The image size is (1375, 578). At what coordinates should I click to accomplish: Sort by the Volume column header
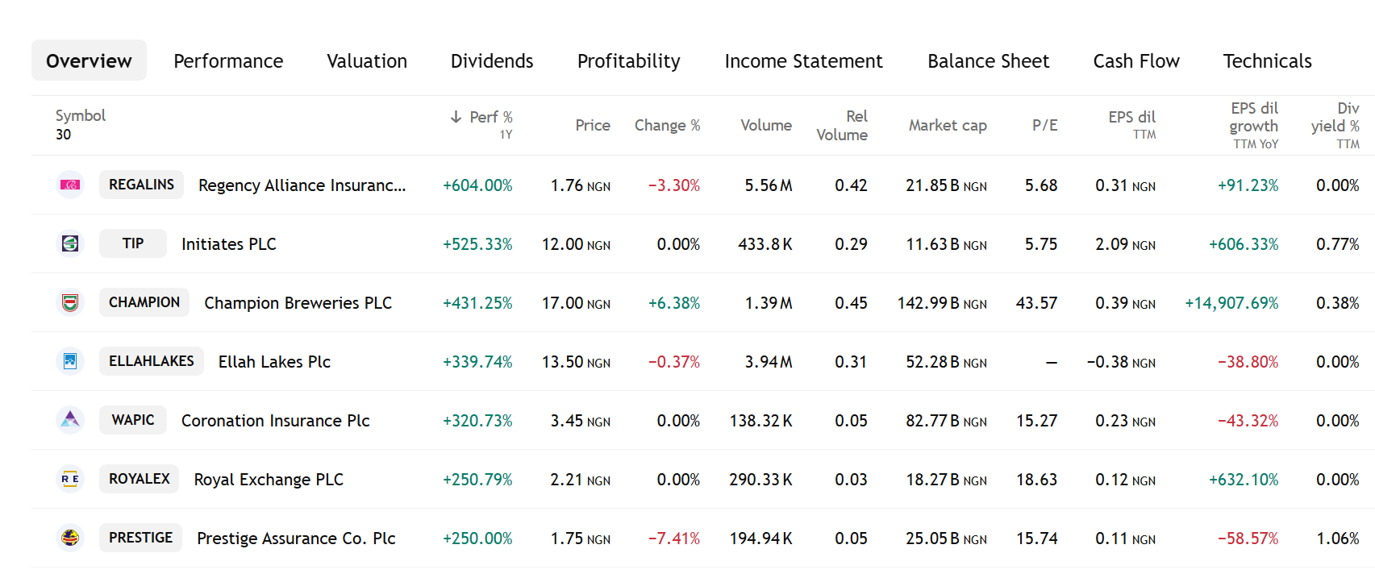click(766, 125)
